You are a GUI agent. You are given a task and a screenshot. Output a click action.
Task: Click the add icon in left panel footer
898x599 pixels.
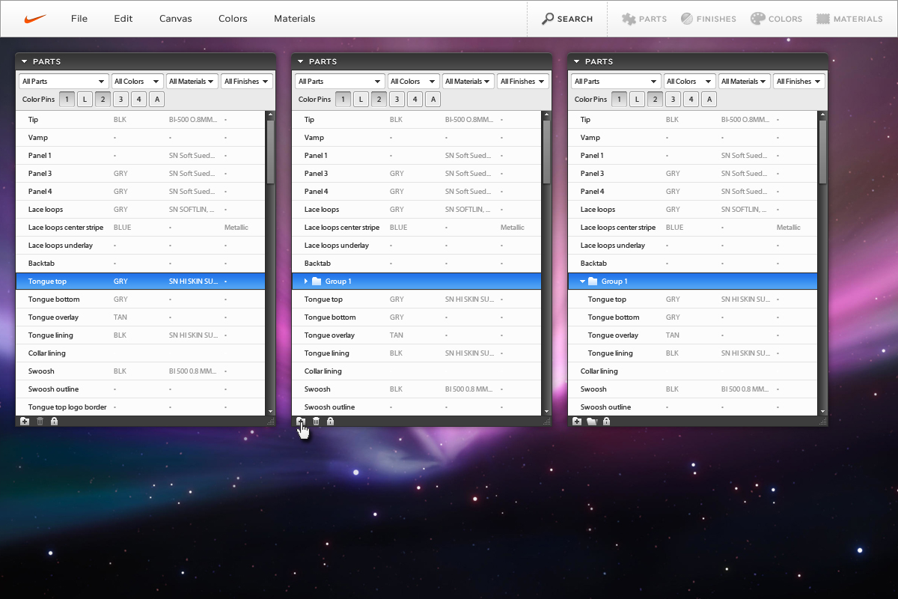tap(25, 422)
